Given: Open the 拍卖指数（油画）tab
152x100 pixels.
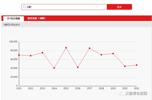Looking at the screenshot, I should pos(36,18).
